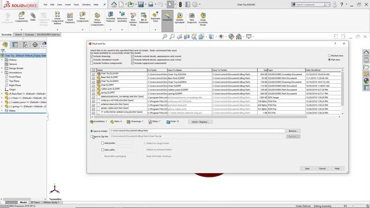This screenshot has height=208, width=370.
Task: Open the Insert menu
Action: pyautogui.click(x=68, y=5)
